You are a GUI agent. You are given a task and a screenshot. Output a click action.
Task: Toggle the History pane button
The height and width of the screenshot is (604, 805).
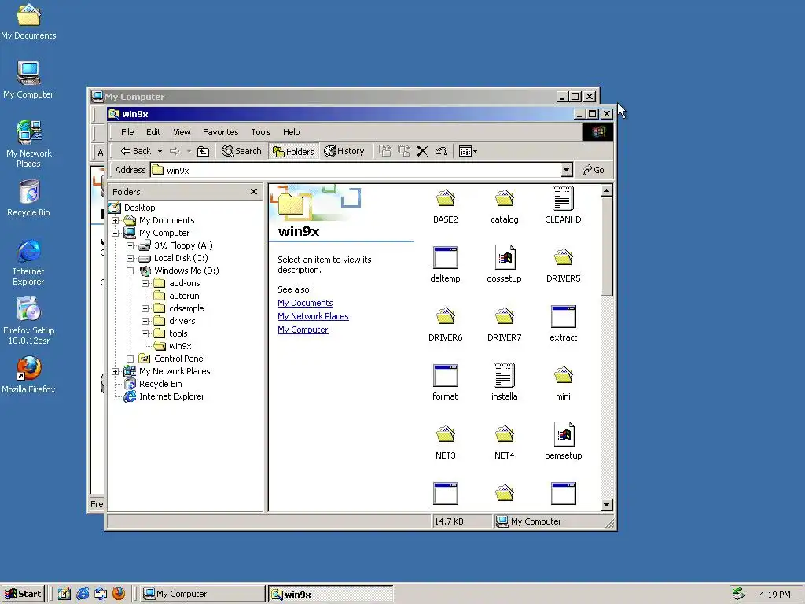tap(344, 151)
